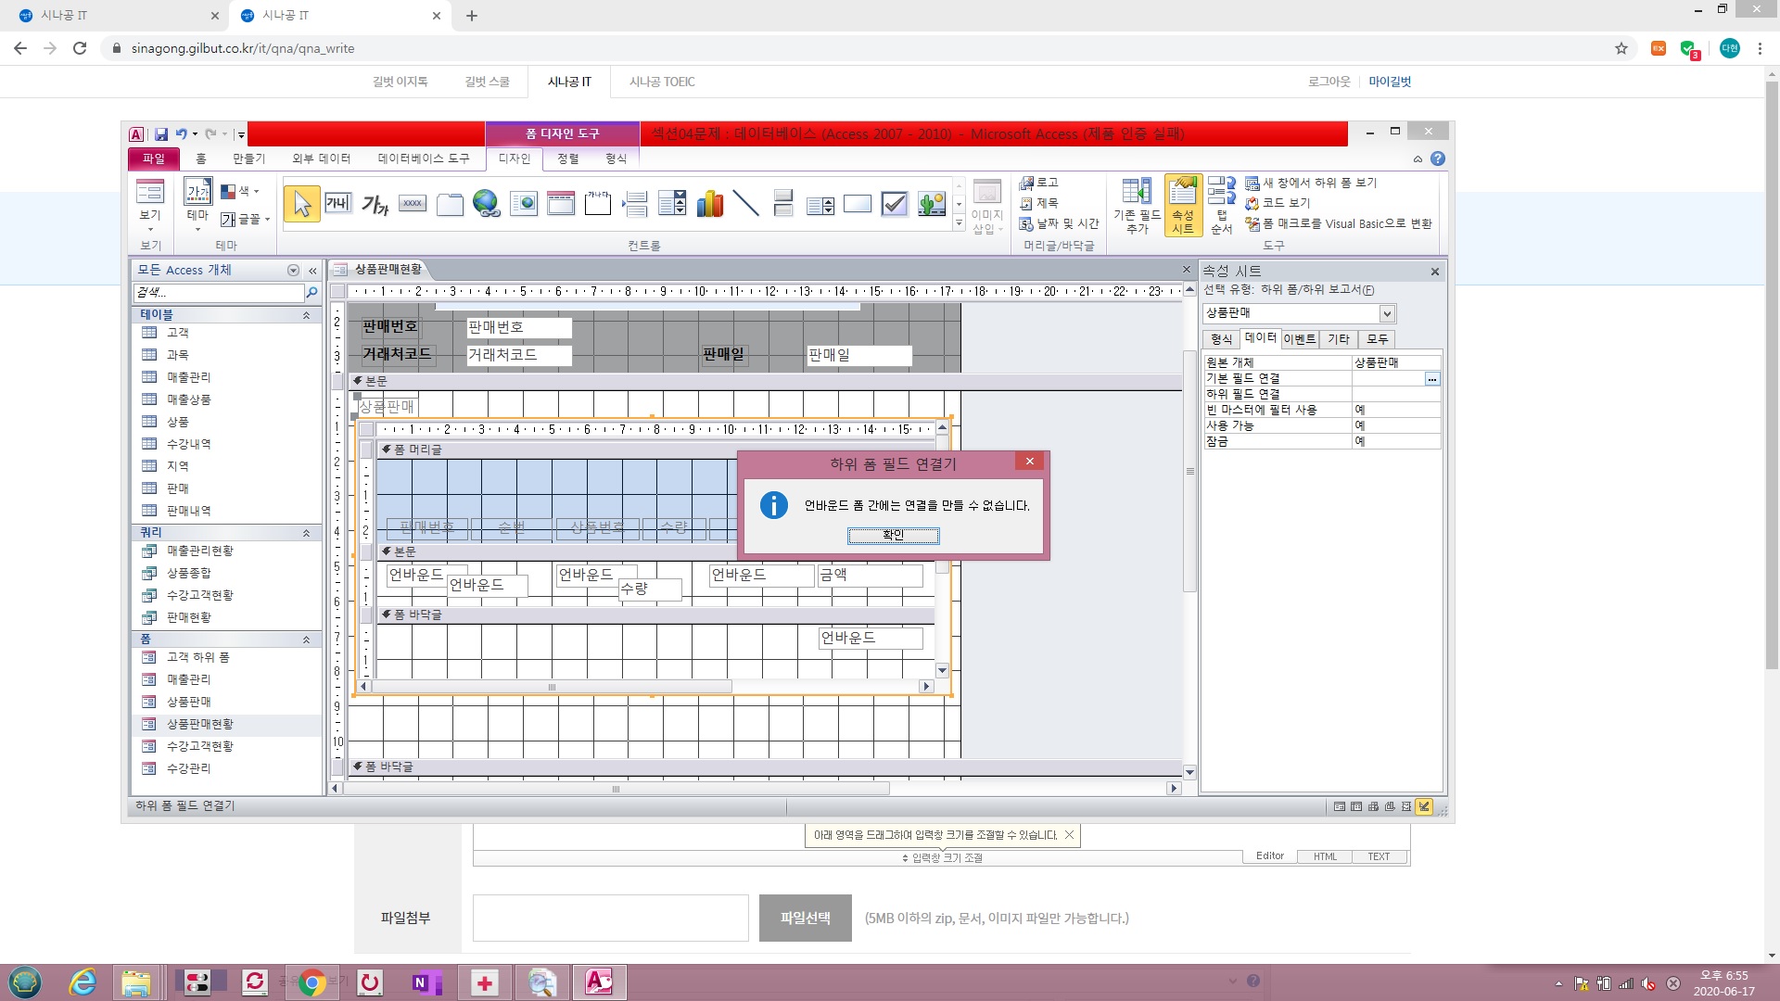Expand the controls gallery more arrow

click(960, 224)
